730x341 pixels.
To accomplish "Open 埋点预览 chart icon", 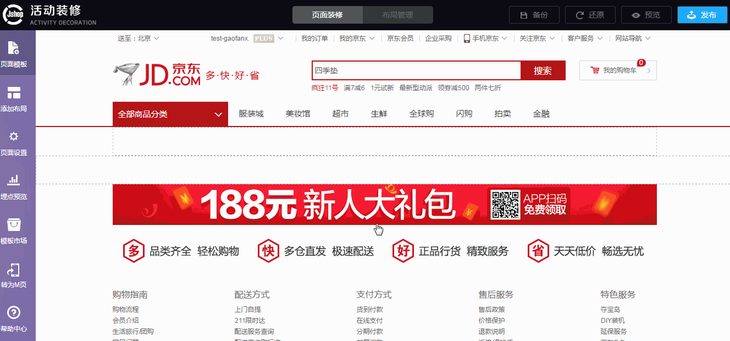I will (x=14, y=179).
